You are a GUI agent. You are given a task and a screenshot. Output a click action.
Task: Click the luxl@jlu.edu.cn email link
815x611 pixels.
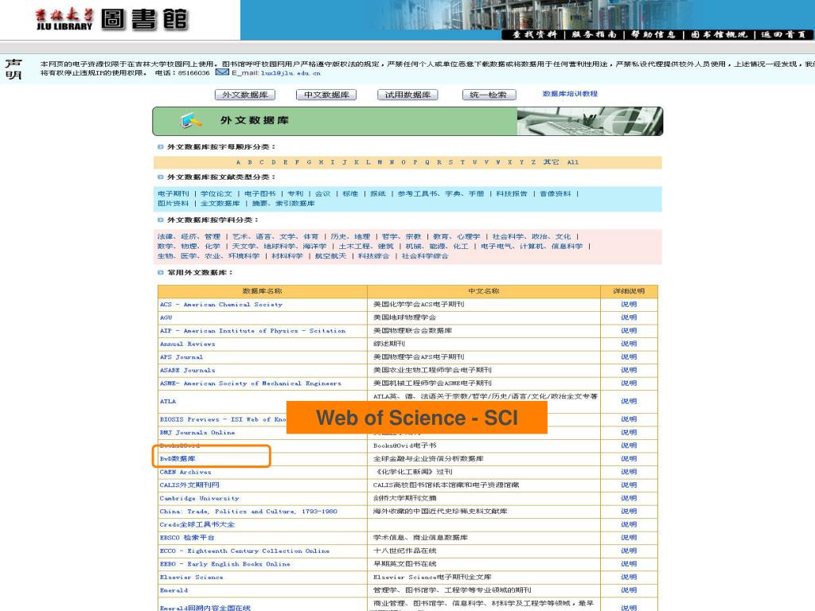pyautogui.click(x=291, y=73)
